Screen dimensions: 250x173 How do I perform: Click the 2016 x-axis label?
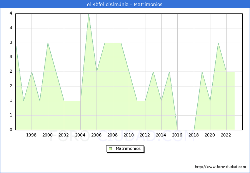click(177, 135)
